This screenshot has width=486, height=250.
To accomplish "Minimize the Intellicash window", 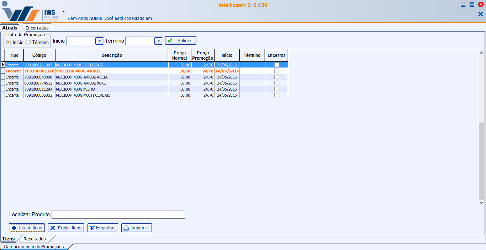I will 463,5.
